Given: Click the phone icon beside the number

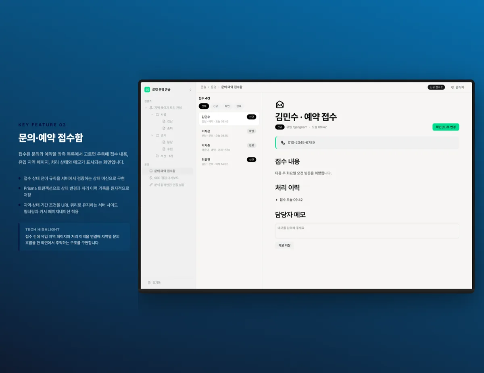Looking at the screenshot, I should pyautogui.click(x=283, y=143).
